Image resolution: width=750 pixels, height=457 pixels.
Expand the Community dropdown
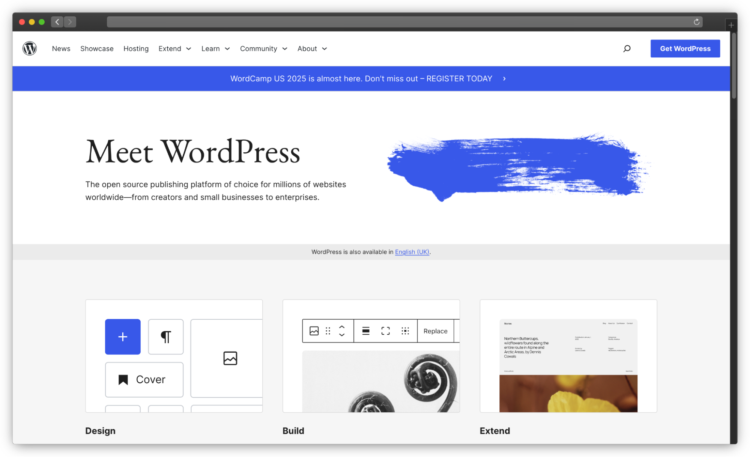[263, 48]
